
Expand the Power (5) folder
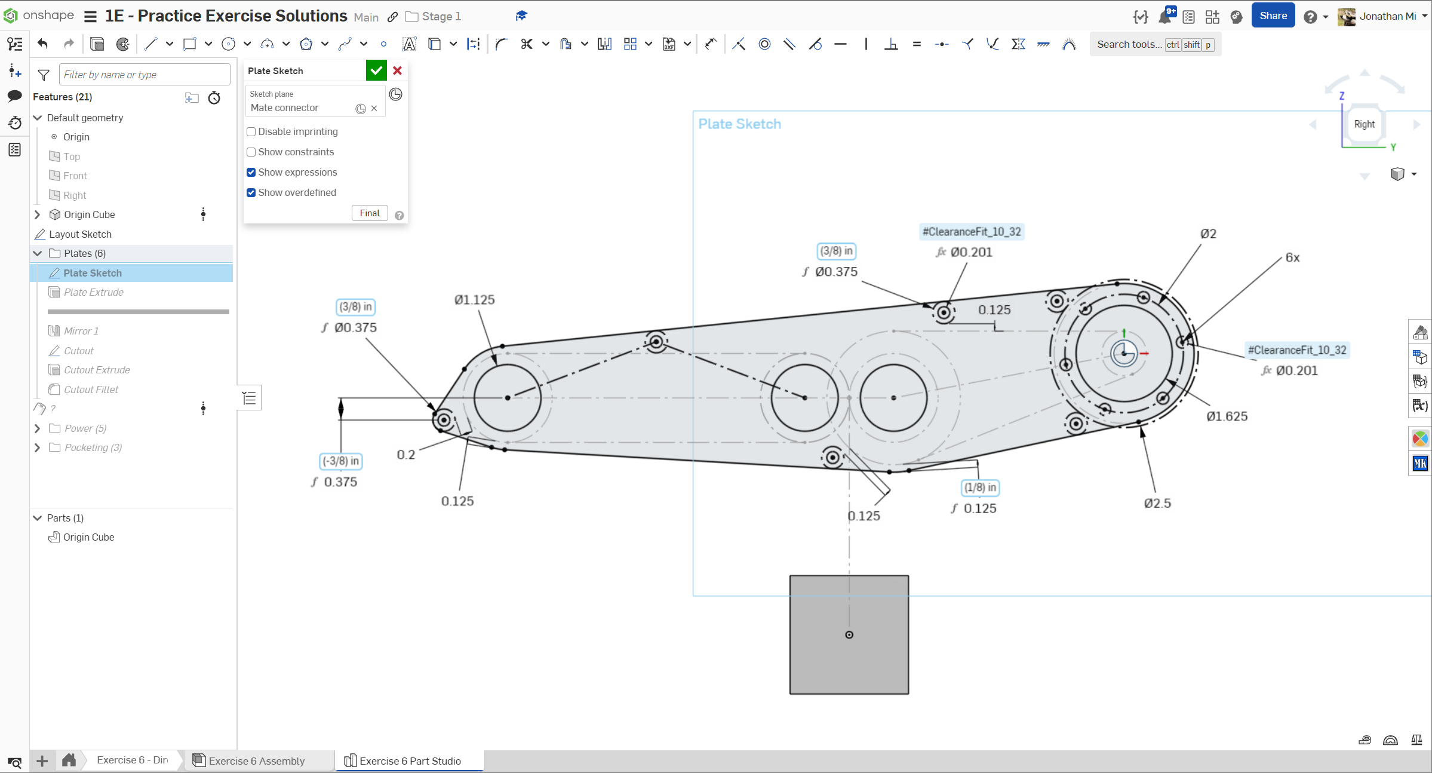tap(37, 428)
